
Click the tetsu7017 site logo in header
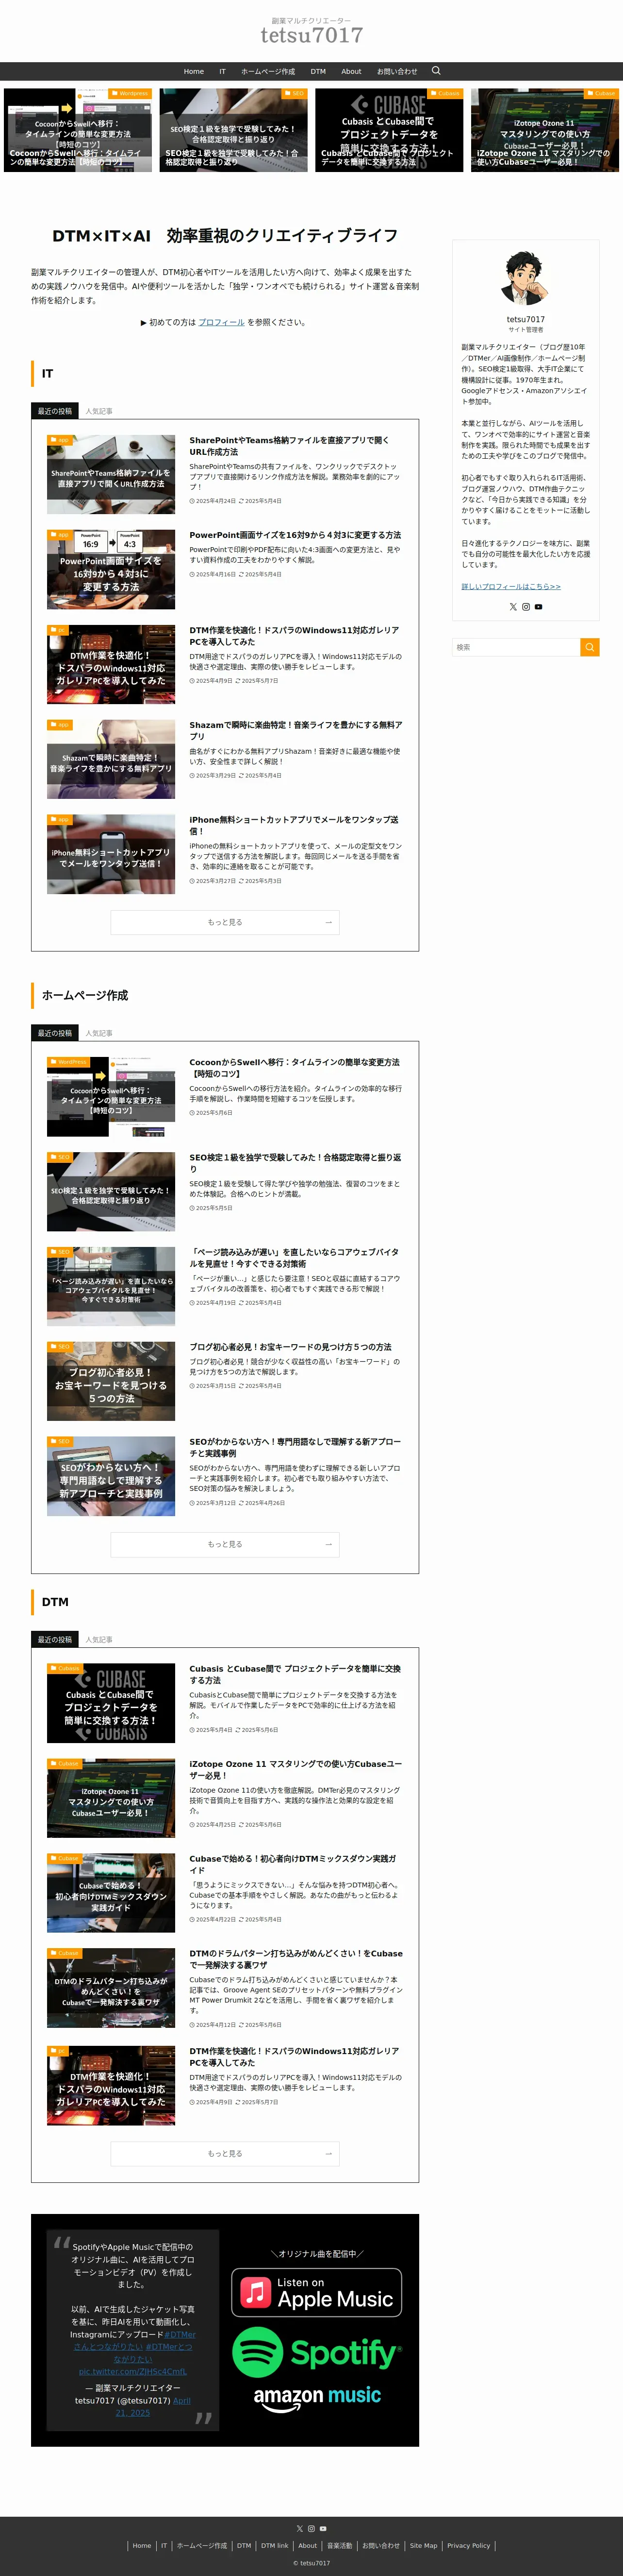tap(311, 32)
